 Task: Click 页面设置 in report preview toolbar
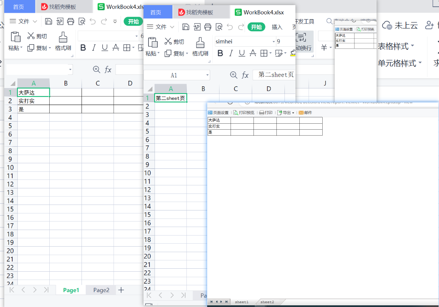218,113
